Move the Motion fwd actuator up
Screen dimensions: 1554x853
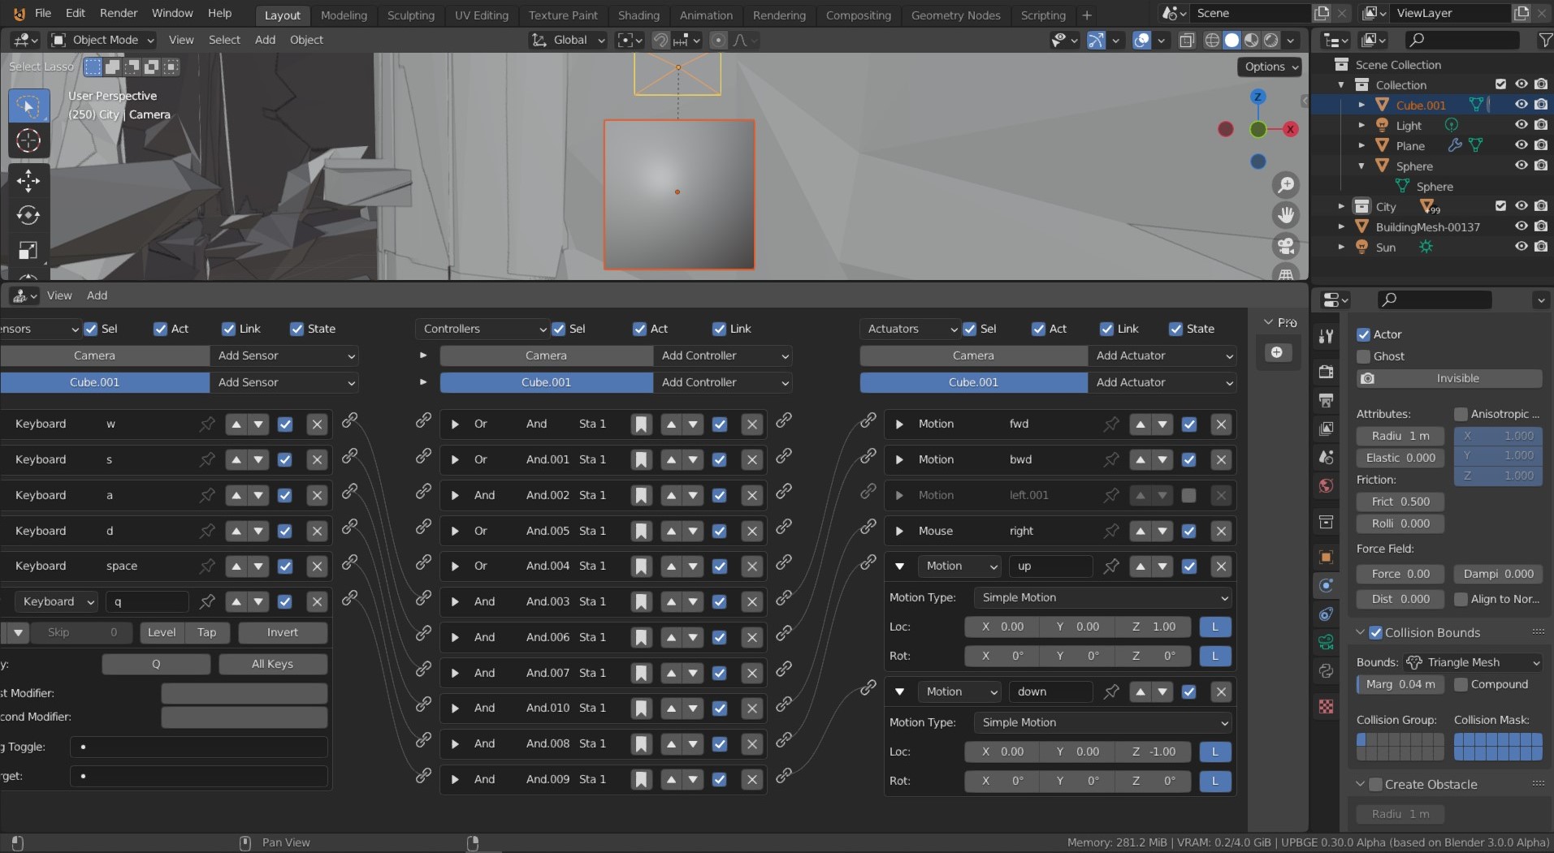click(x=1141, y=424)
